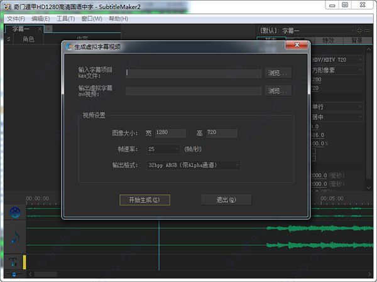Click the right panel scroll down arrow

pos(369,188)
